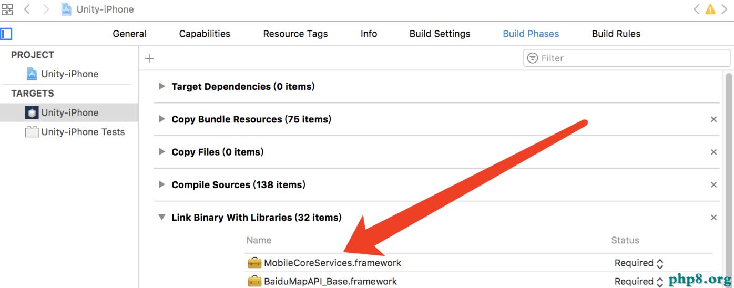Toggle the project navigator sidebar icon

[6, 34]
